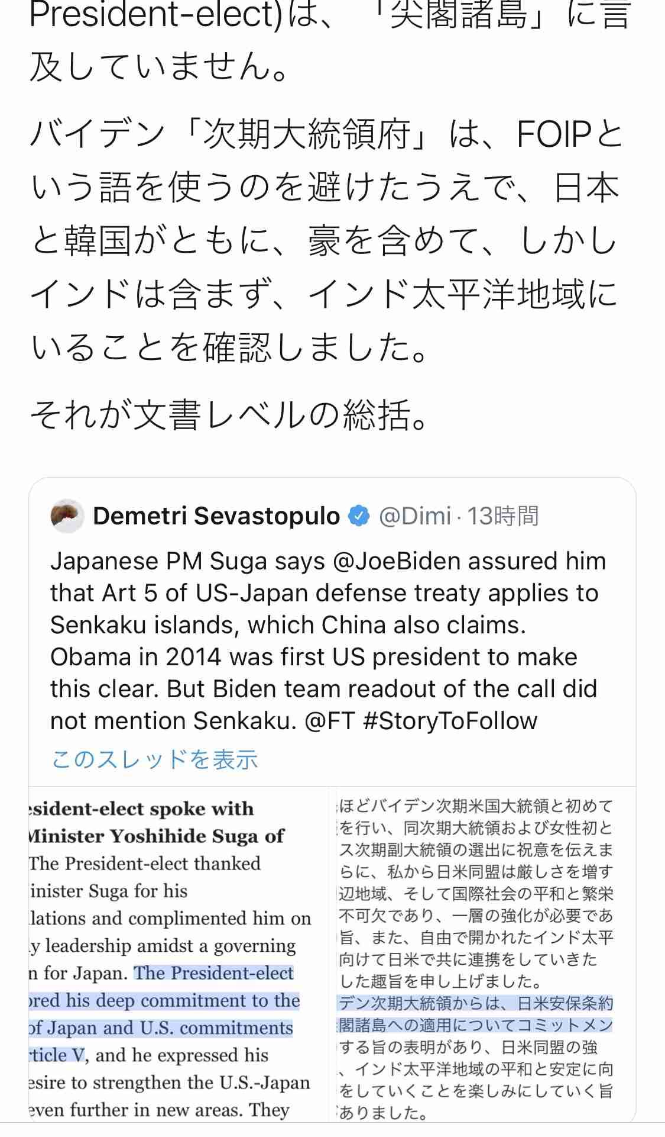The height and width of the screenshot is (1137, 665).
Task: Tap the line それが文書レベルの総括。
Action: pyautogui.click(x=228, y=415)
